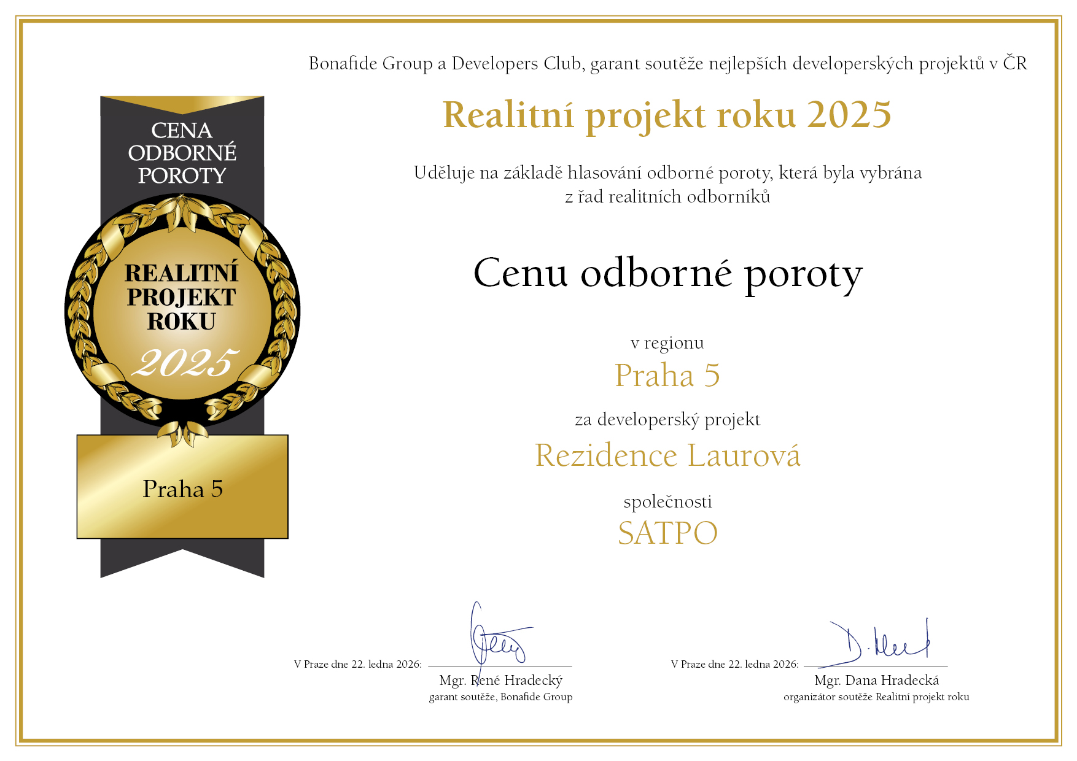Viewport: 1077px width, 761px height.
Task: Click the 'CENA ODBORNÉ POROTY' ribbon text
Action: pos(182,153)
